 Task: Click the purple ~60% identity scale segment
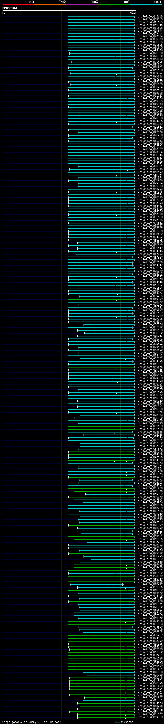coord(82,5)
